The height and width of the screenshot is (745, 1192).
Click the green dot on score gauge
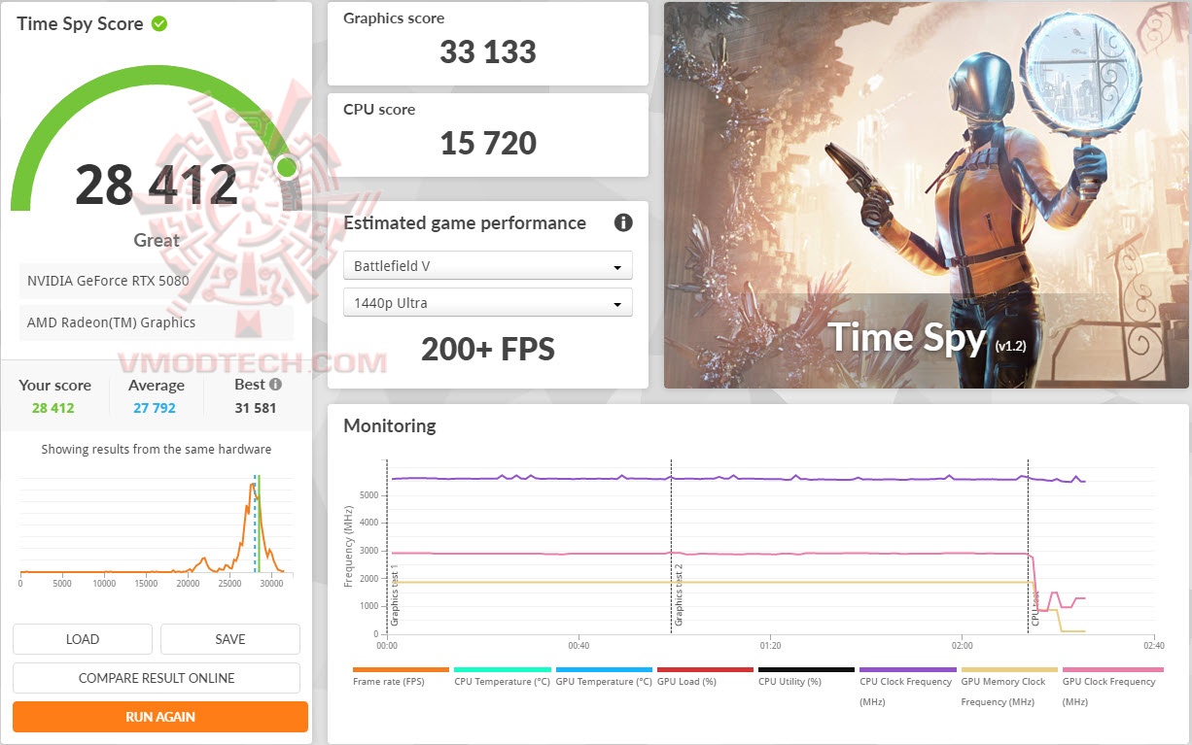tap(286, 167)
